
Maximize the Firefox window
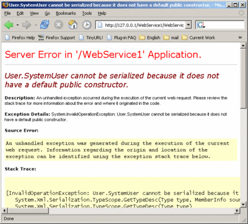[236, 5]
